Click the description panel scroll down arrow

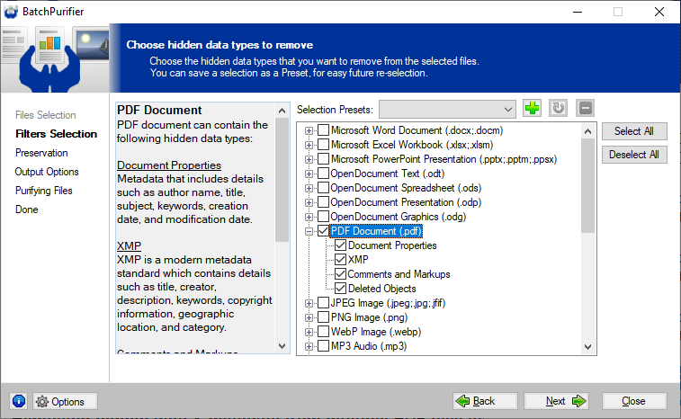tap(282, 345)
